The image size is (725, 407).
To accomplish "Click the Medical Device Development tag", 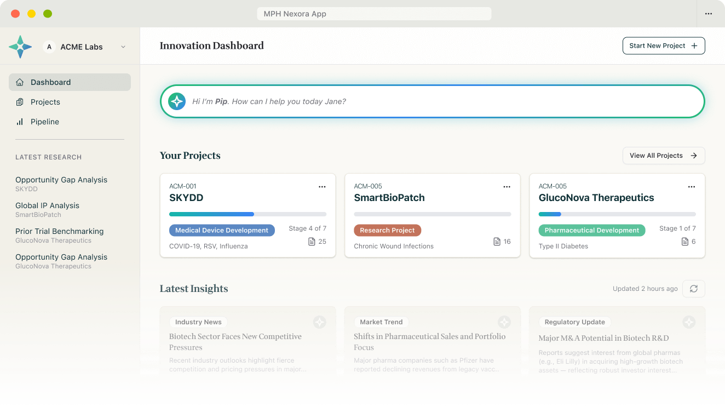I will [x=222, y=231].
